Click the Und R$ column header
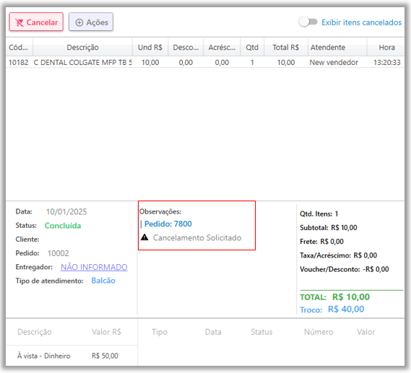The height and width of the screenshot is (373, 411). point(150,48)
